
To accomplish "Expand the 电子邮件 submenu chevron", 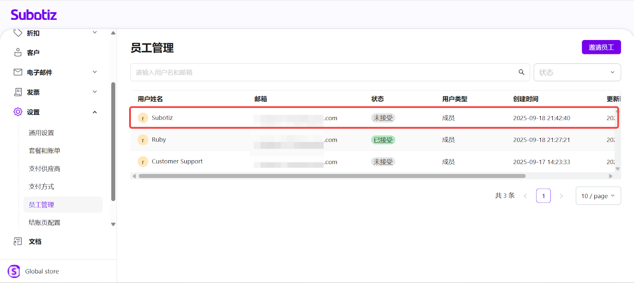I will [95, 72].
